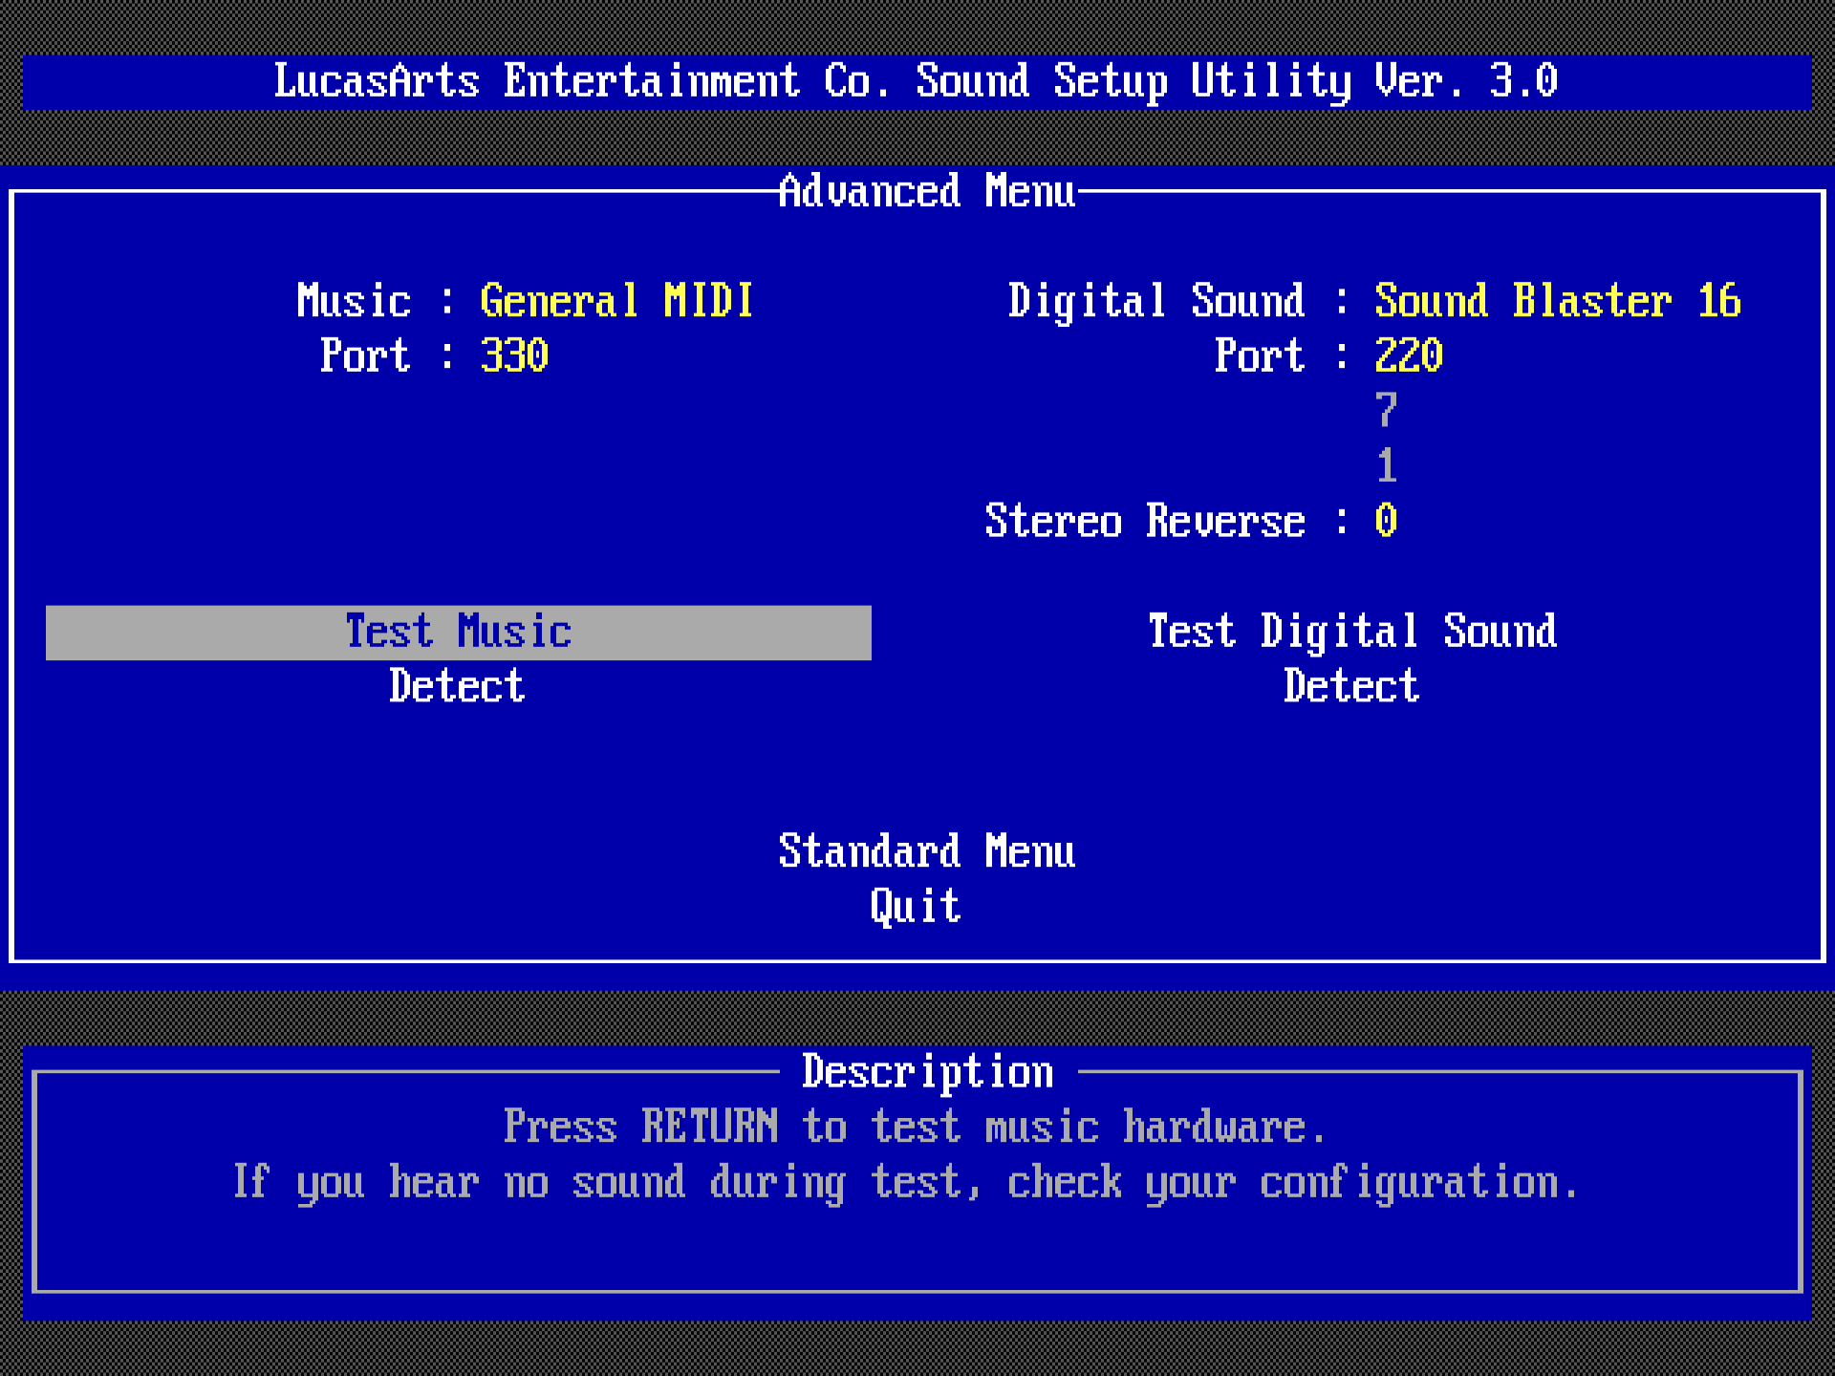Change the General MIDI music device
This screenshot has height=1376, width=1835.
(616, 301)
